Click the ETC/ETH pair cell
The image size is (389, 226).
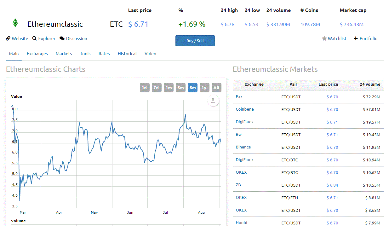point(290,198)
